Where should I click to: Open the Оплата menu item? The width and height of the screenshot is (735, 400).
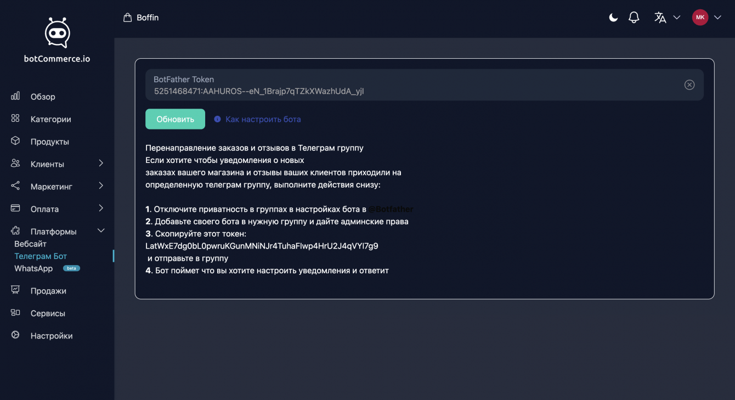tap(44, 209)
